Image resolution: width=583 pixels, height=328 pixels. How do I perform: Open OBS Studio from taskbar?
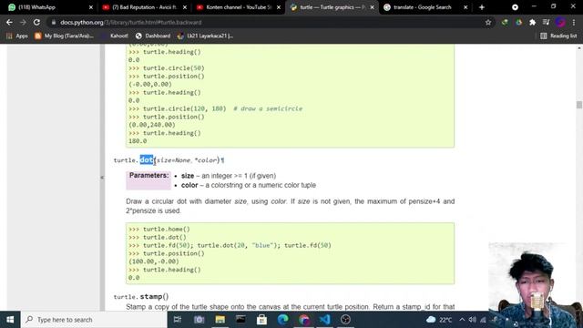click(x=345, y=320)
